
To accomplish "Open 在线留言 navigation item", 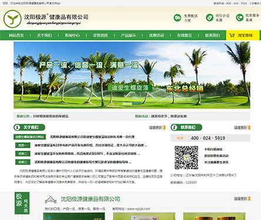I will click(185, 35).
